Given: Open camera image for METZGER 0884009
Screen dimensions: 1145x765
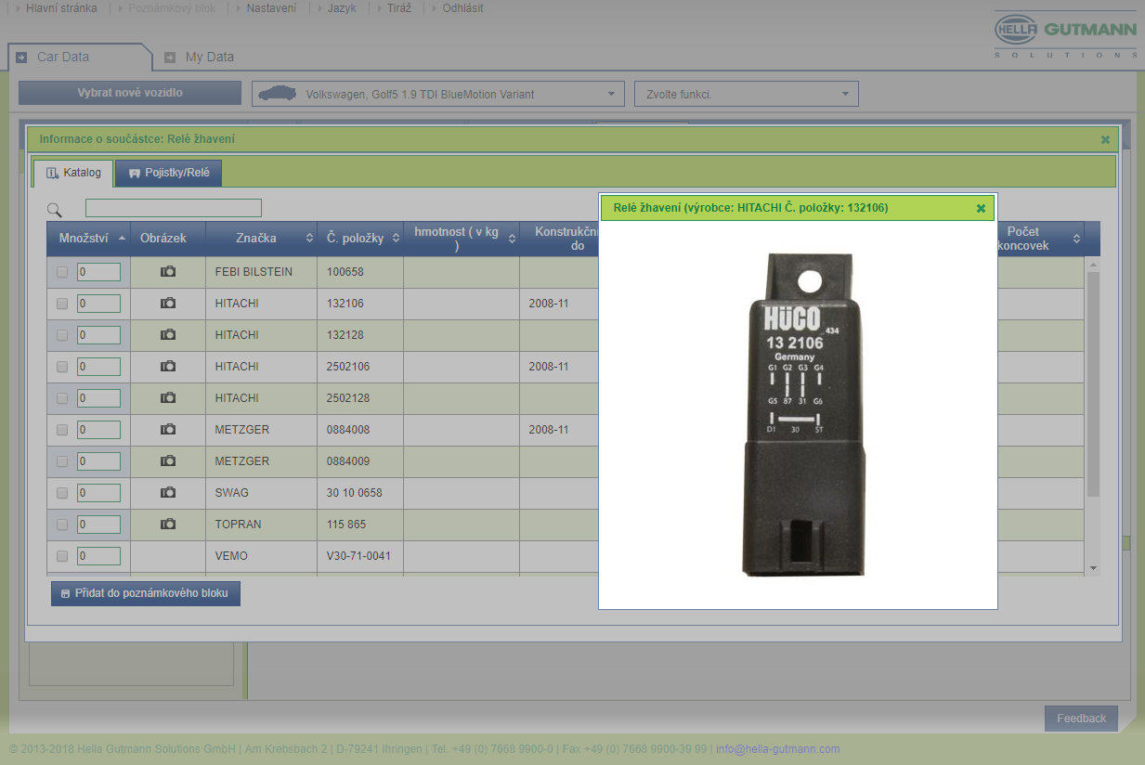Looking at the screenshot, I should click(x=168, y=461).
